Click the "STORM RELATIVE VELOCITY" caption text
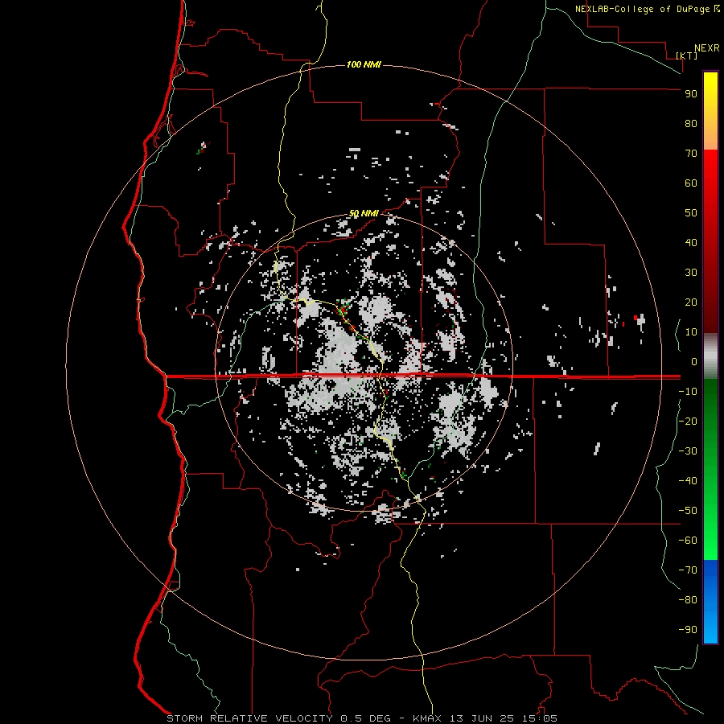Screen dimensions: 724x724 pyautogui.click(x=249, y=718)
